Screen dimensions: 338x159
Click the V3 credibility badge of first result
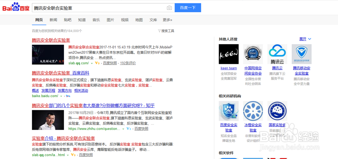pos(97,63)
